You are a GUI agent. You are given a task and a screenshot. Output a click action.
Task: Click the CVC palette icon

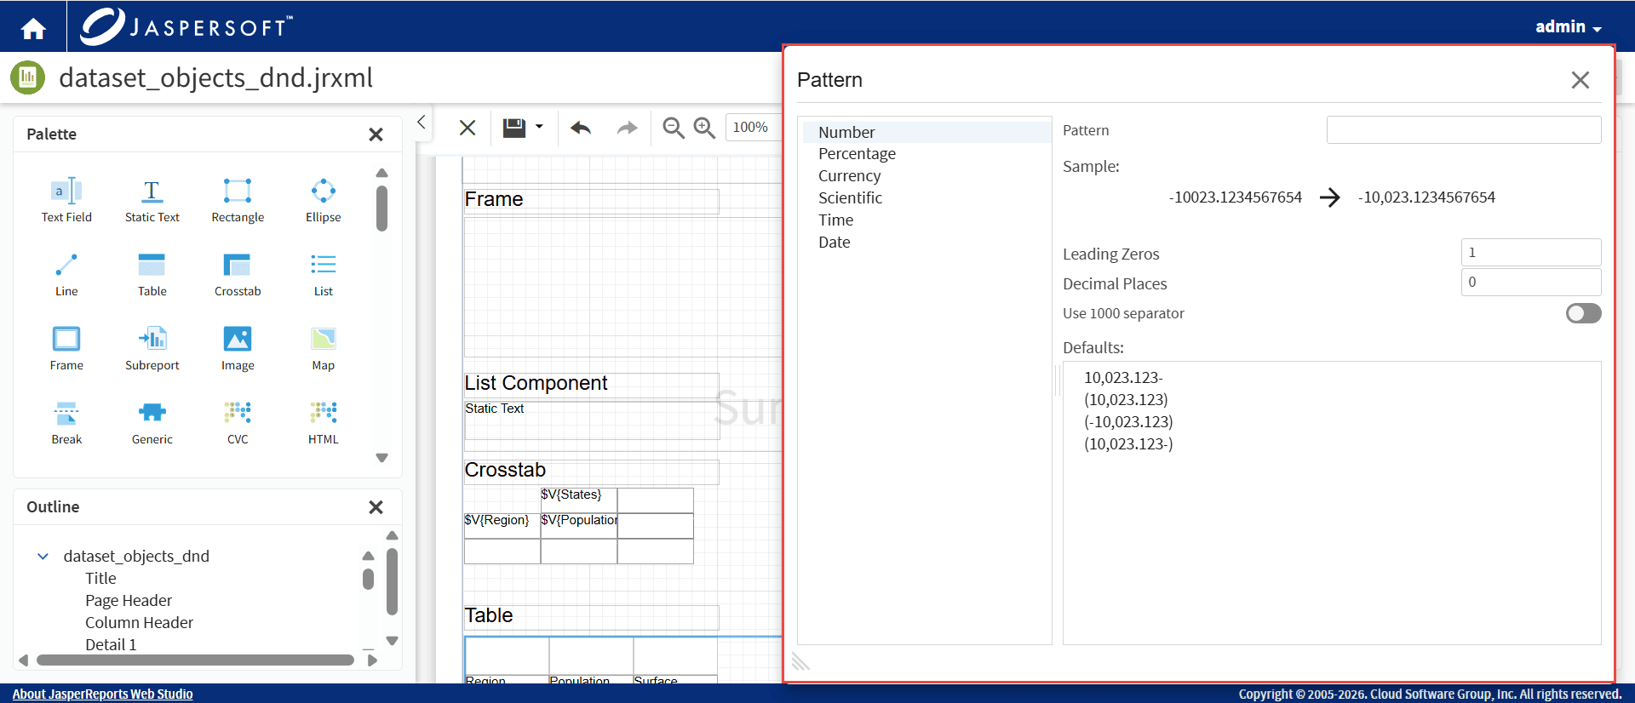[238, 413]
